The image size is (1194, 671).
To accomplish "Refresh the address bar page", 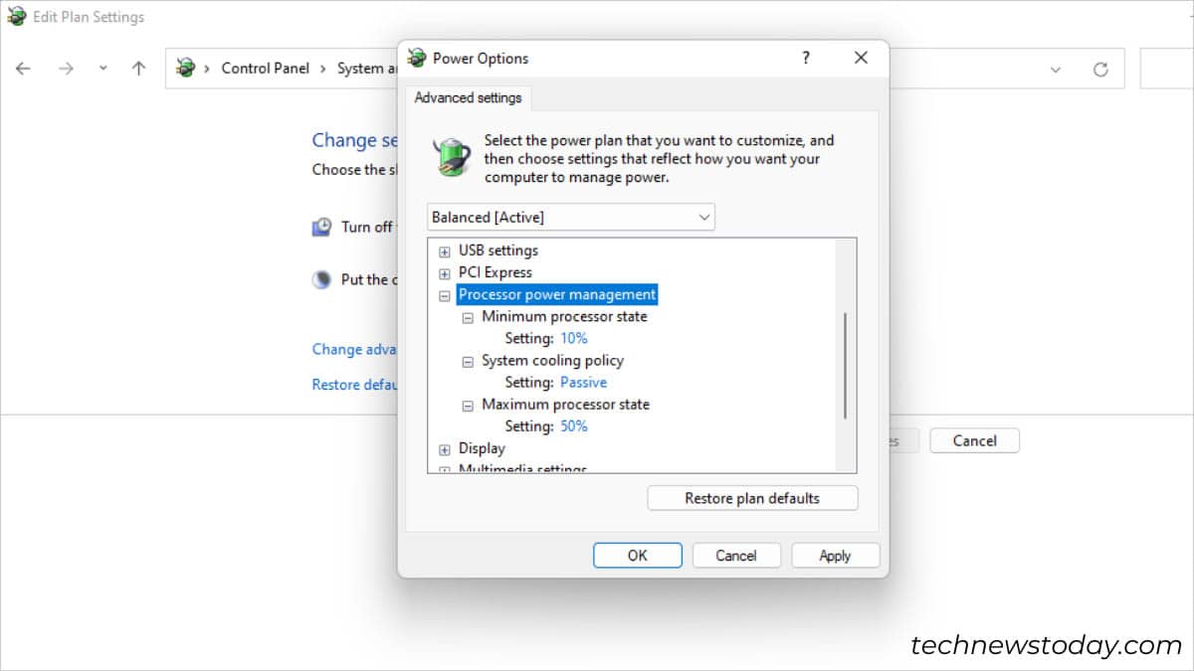I will point(1100,68).
